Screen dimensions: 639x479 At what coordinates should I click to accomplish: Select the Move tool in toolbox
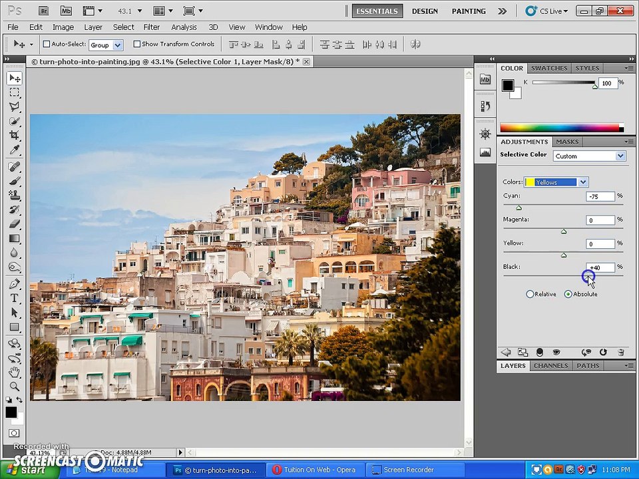coord(15,78)
